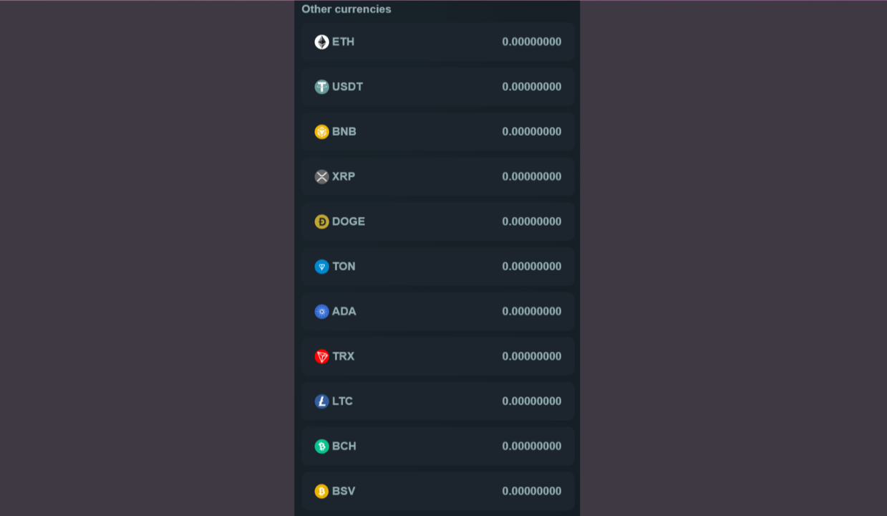Select the USDT currency label
The width and height of the screenshot is (887, 516).
pos(347,87)
